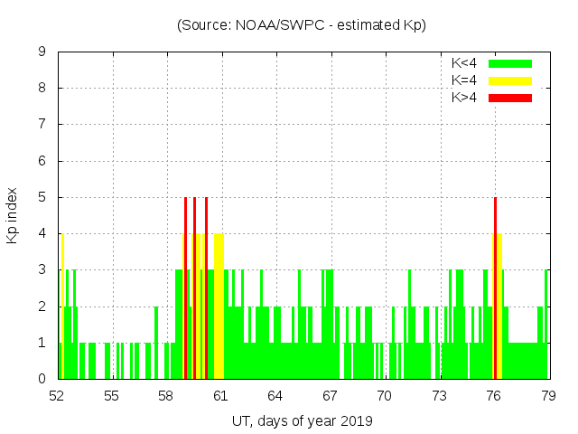This screenshot has width=578, height=434.
Task: Click the x-axis tick label 64
Action: tap(275, 396)
